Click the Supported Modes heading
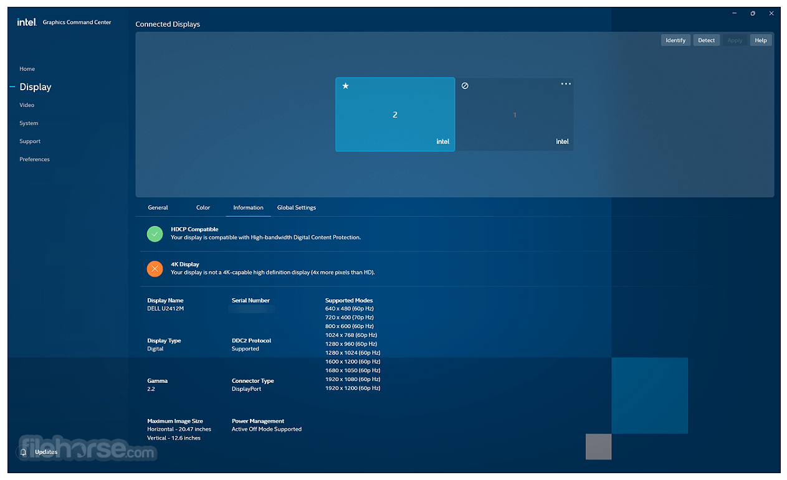 (x=349, y=301)
